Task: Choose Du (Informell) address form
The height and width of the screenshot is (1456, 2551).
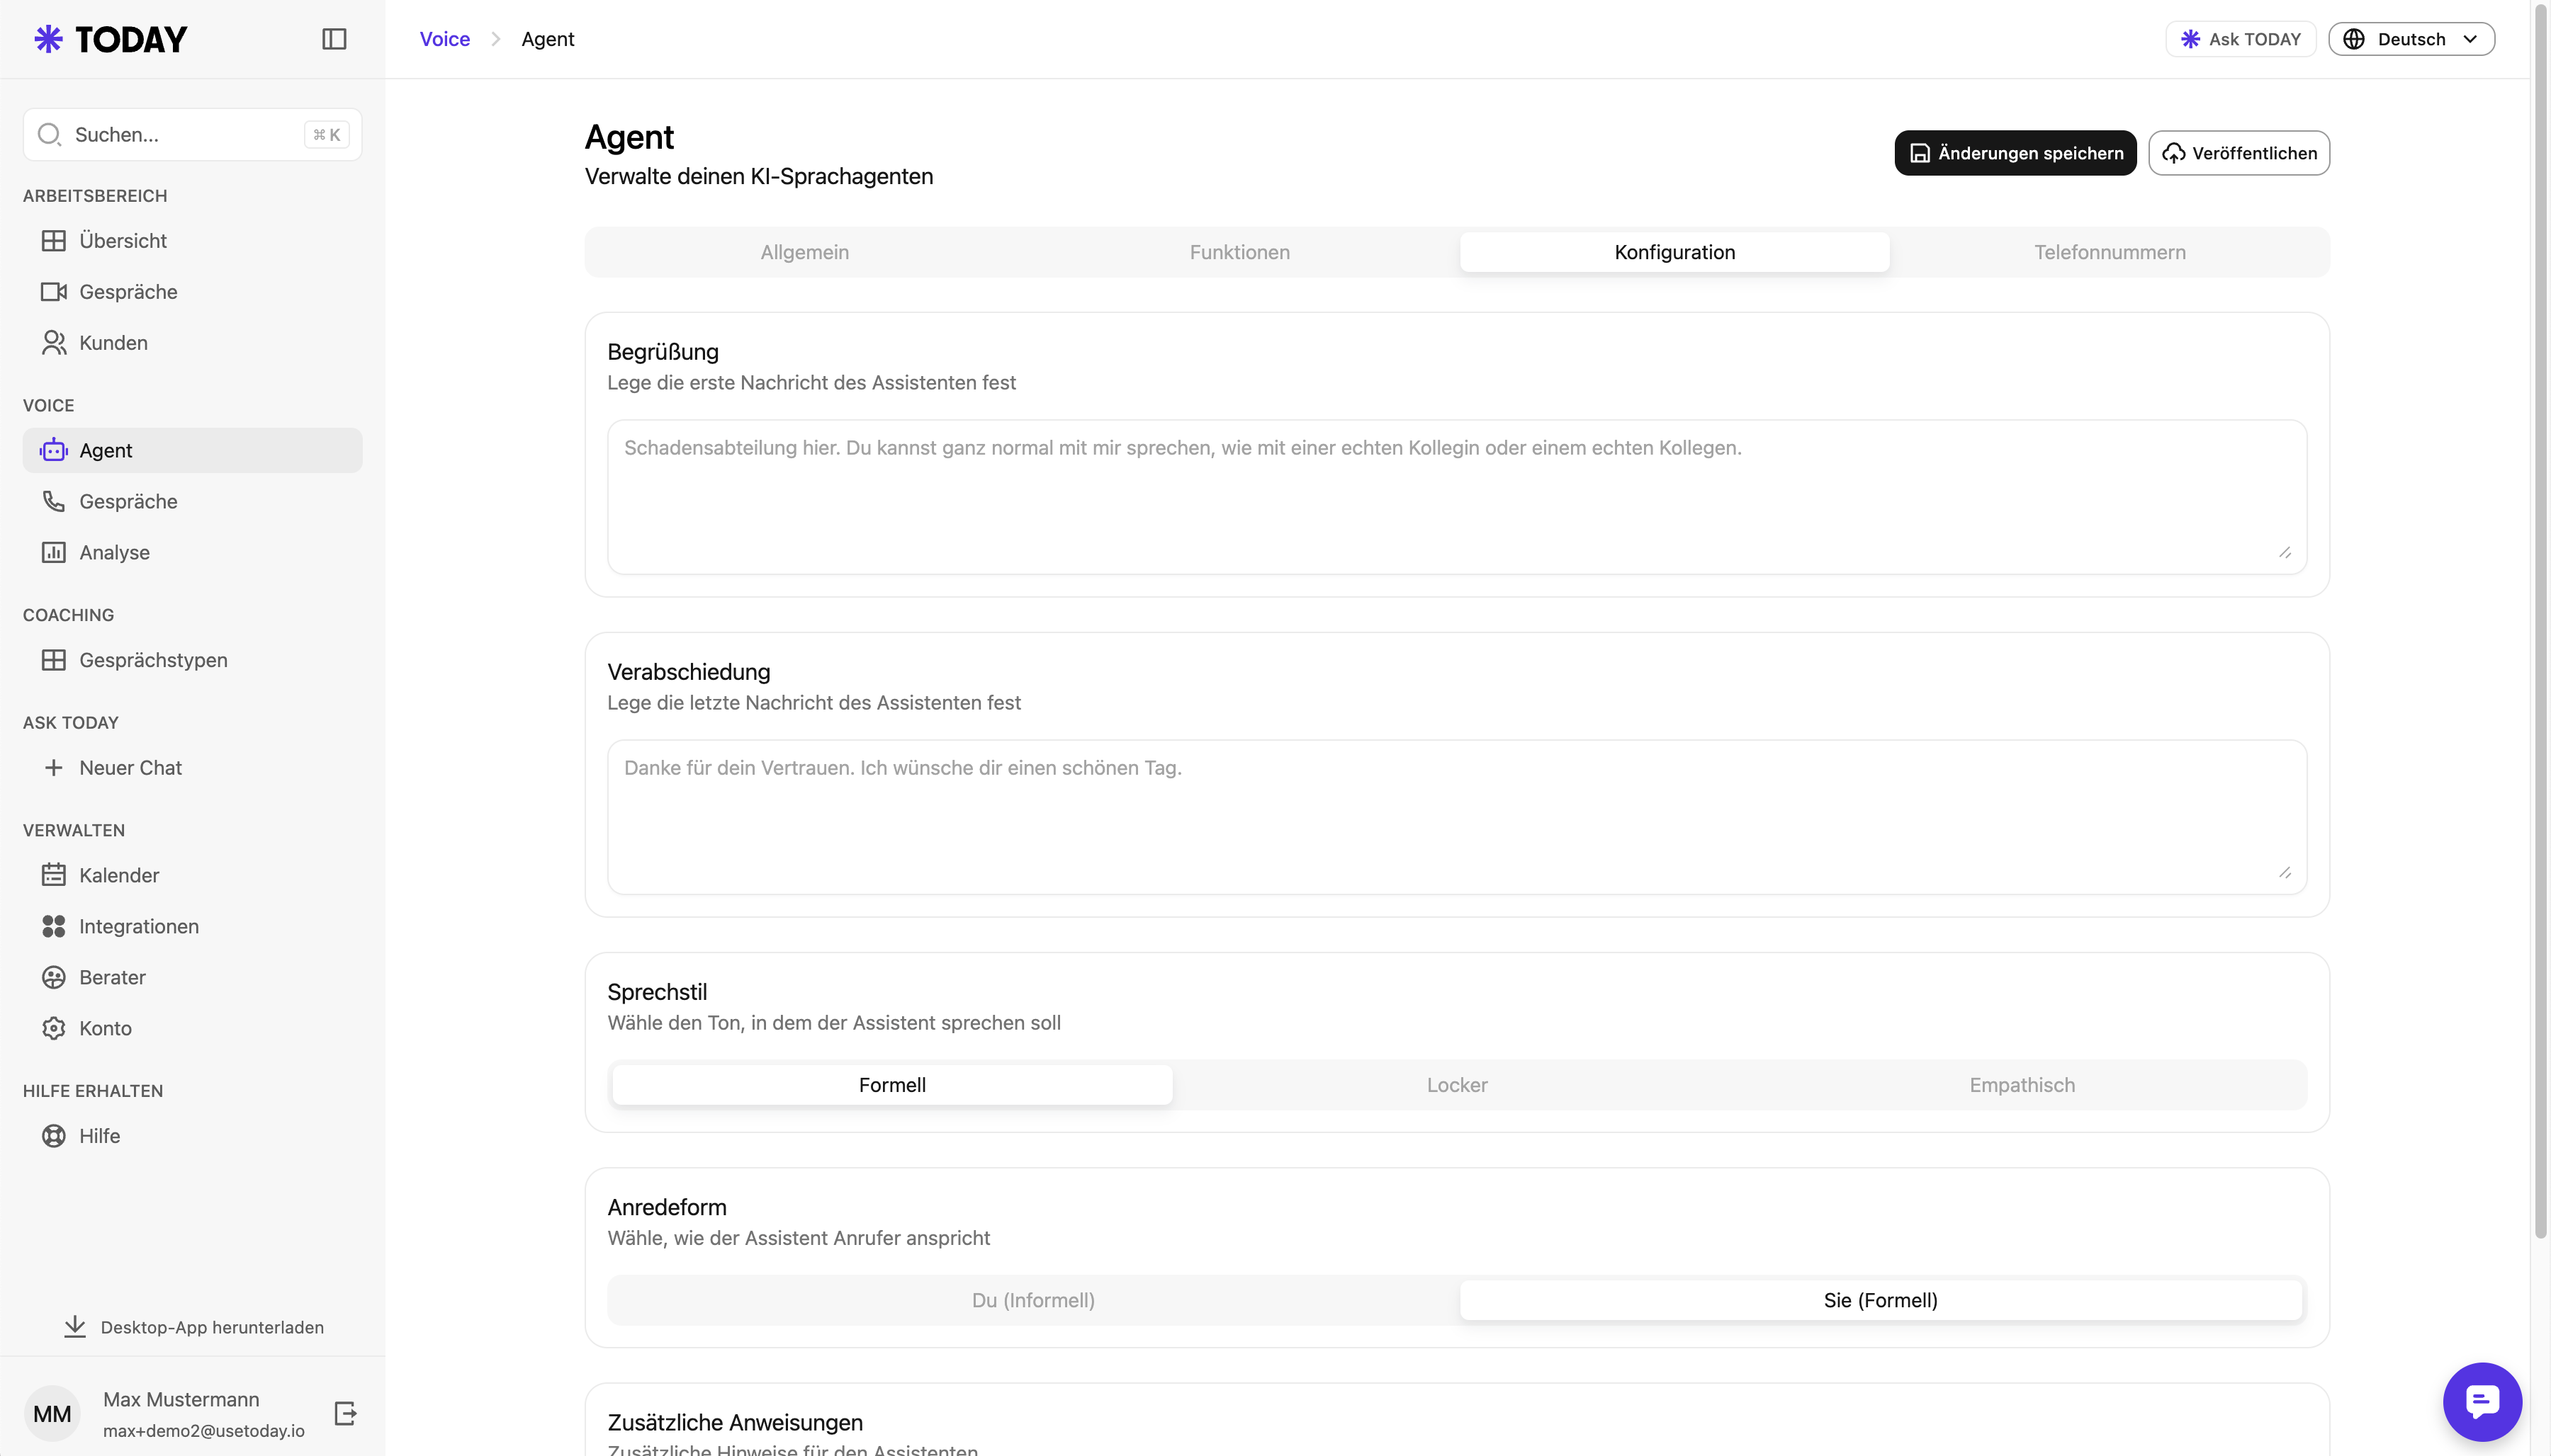Action: coord(1033,1300)
